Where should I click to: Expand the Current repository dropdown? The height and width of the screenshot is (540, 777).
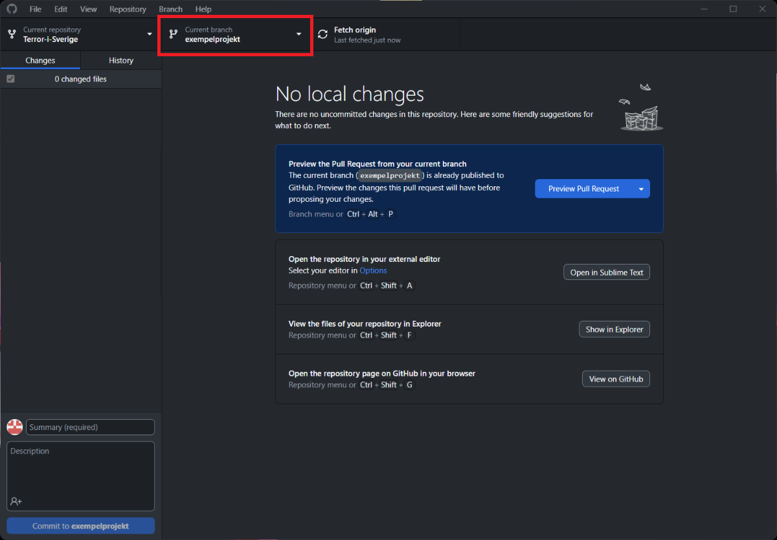click(x=81, y=34)
